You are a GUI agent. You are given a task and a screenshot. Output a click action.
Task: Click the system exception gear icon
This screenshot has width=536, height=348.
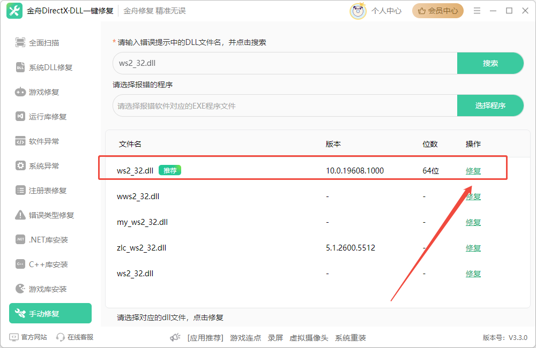[x=20, y=165]
